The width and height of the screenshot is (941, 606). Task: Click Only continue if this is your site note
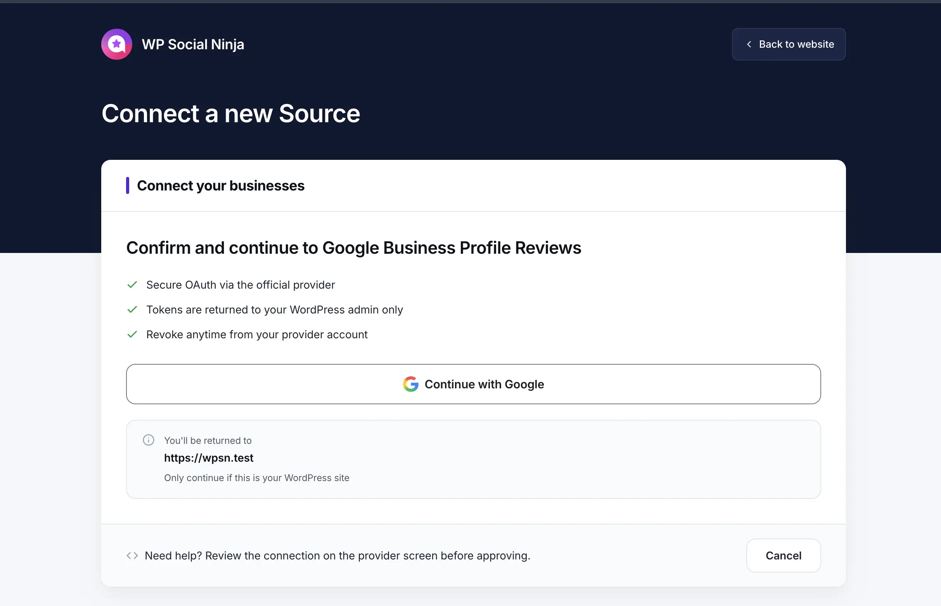[256, 478]
